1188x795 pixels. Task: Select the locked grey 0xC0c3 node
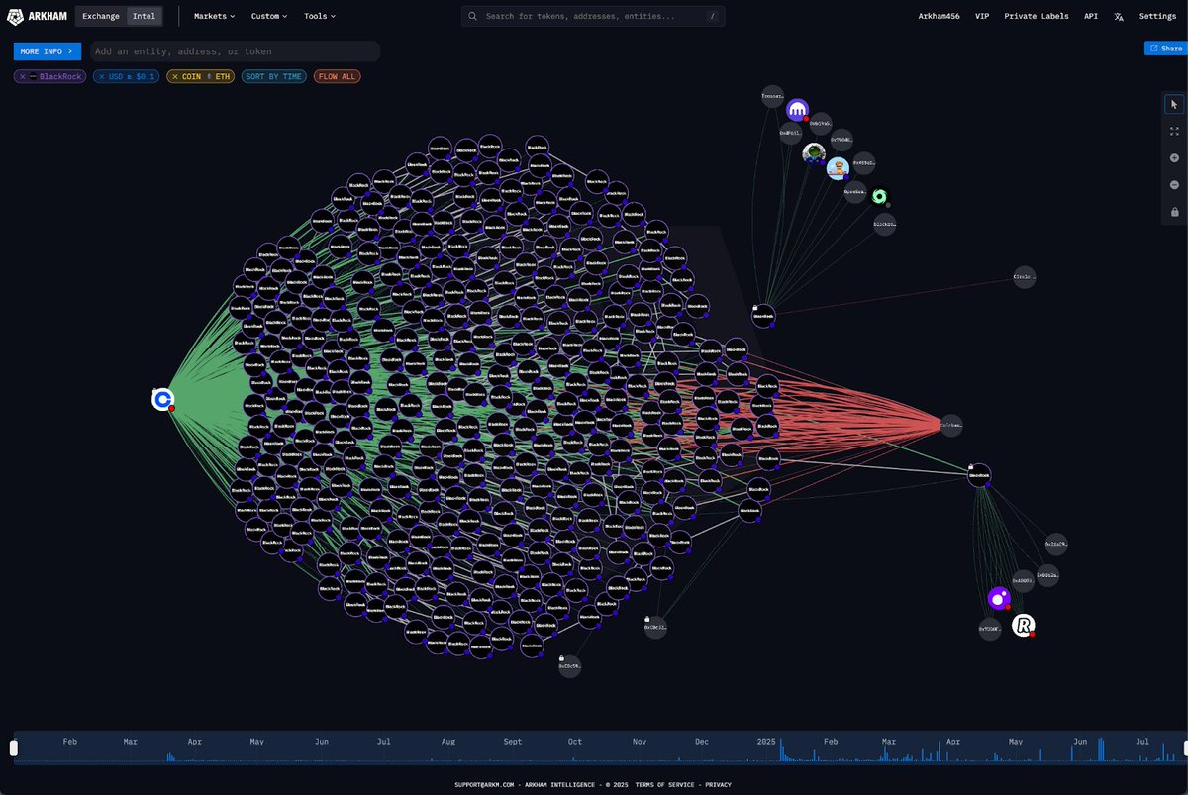tap(655, 627)
